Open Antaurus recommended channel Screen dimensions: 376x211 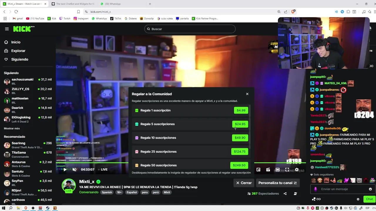[x=28, y=164]
